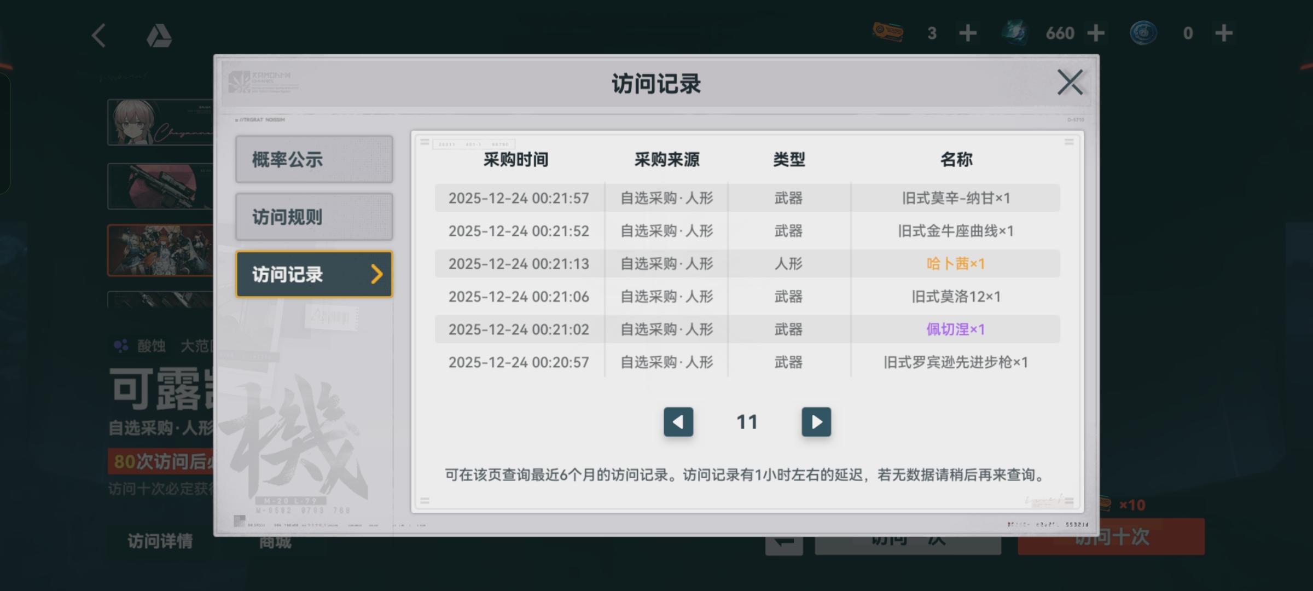Select the purple 佩切涅×1 record entry
The height and width of the screenshot is (591, 1313).
(955, 329)
